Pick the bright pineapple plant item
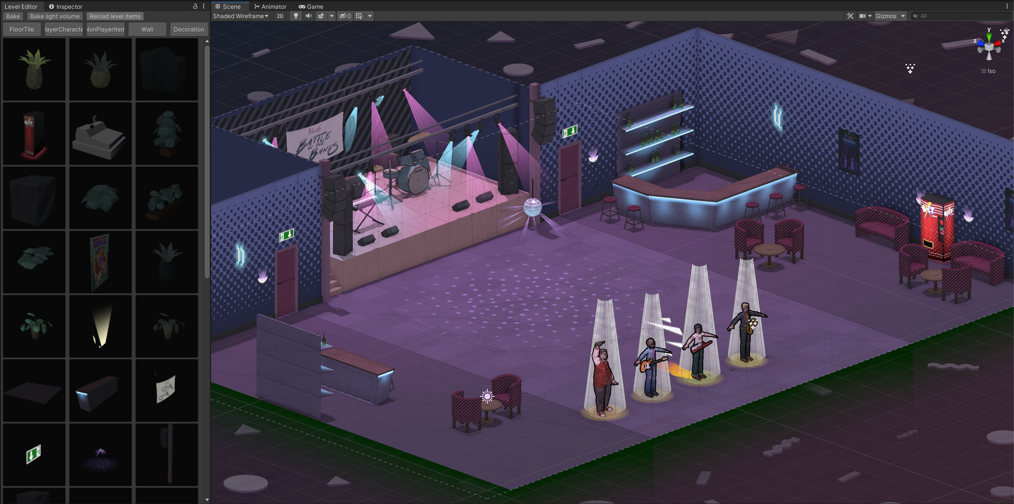 (34, 69)
